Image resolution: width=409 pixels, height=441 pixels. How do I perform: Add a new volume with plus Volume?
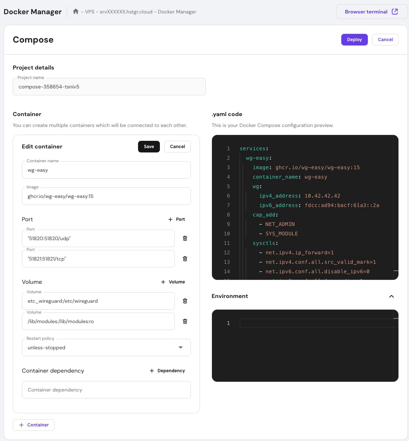pyautogui.click(x=173, y=282)
